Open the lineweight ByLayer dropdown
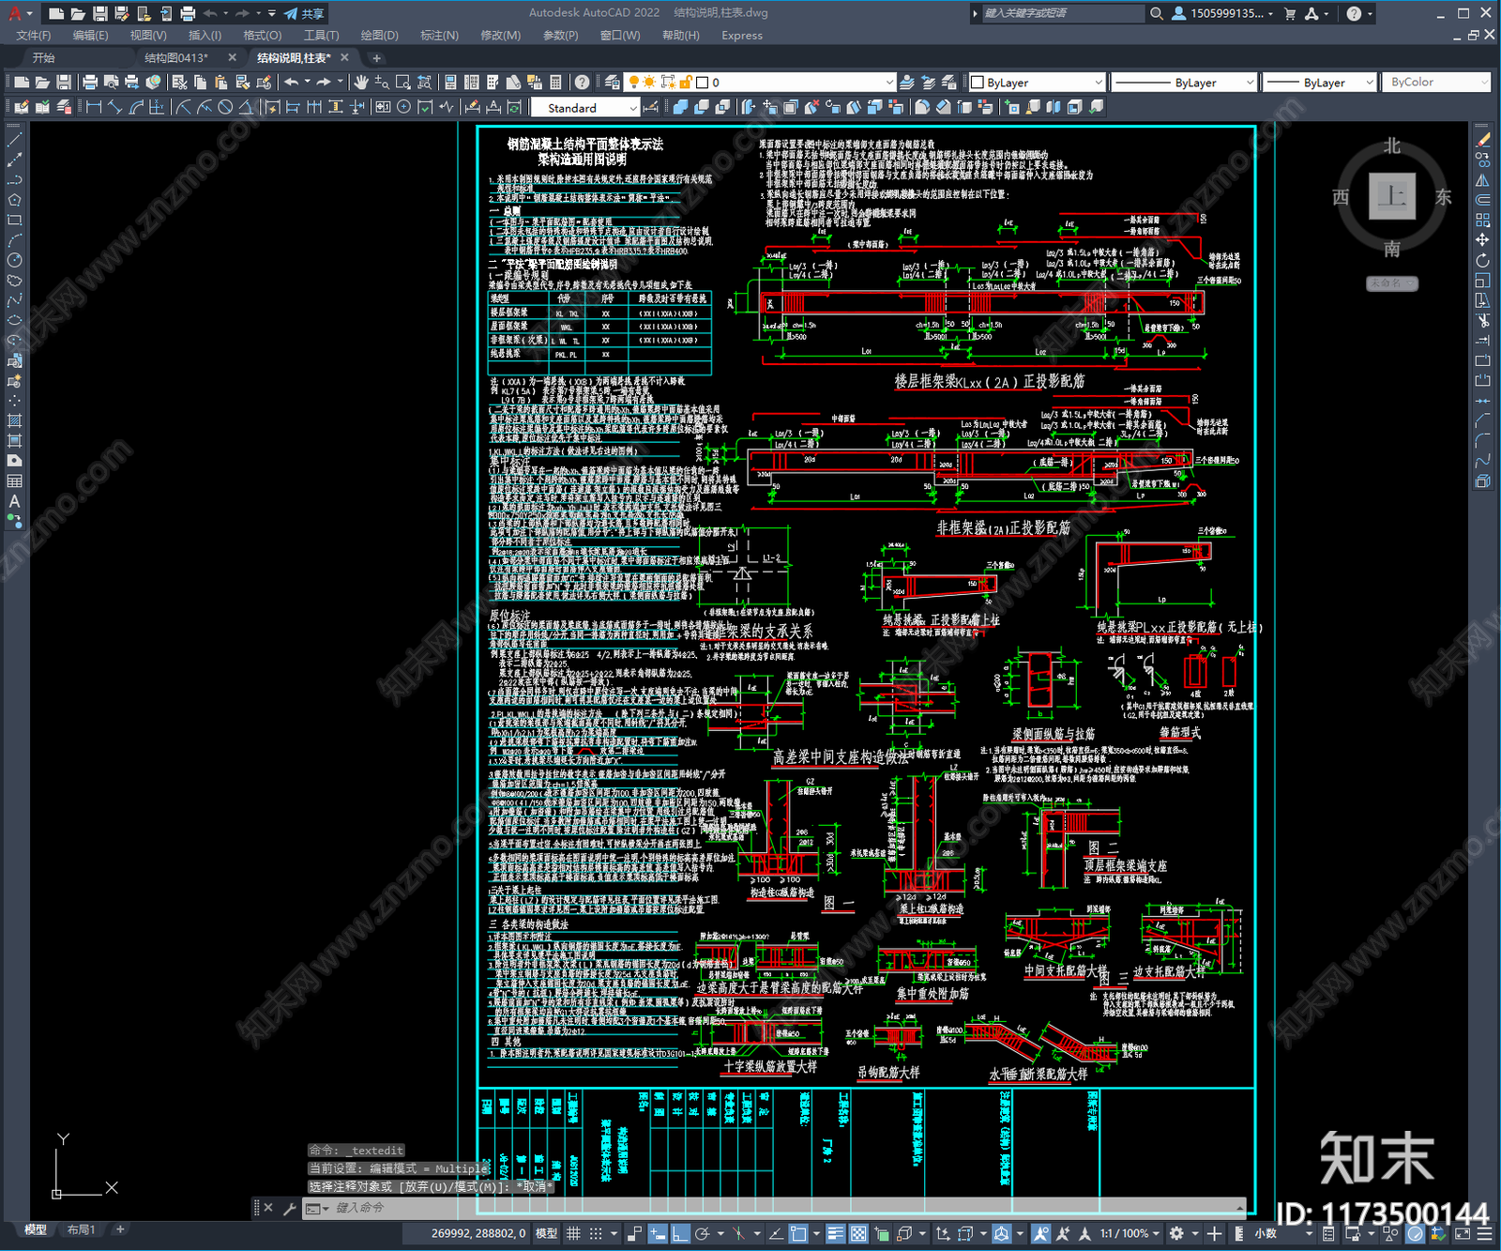 [1318, 83]
